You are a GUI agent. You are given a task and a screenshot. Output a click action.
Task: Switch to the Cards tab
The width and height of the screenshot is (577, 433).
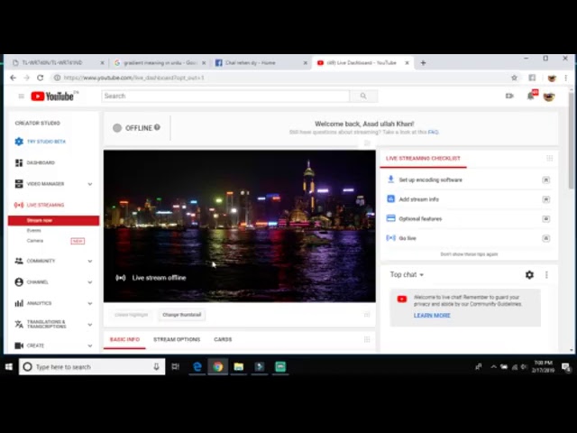pyautogui.click(x=223, y=340)
